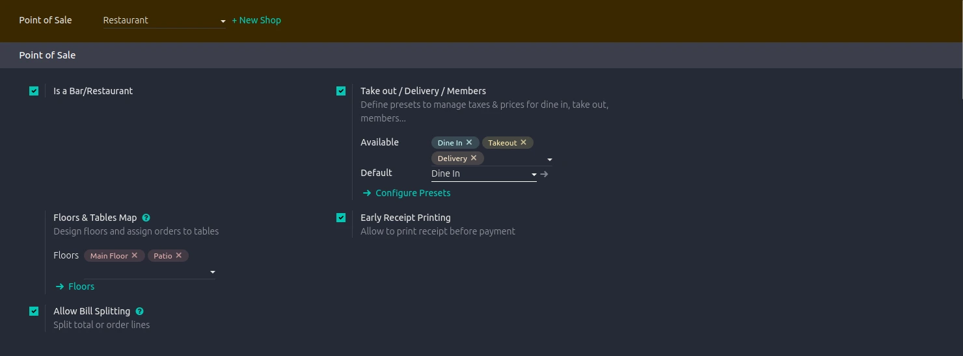Remove the Delivery preset tag
Screen dimensions: 963x356
click(474, 158)
